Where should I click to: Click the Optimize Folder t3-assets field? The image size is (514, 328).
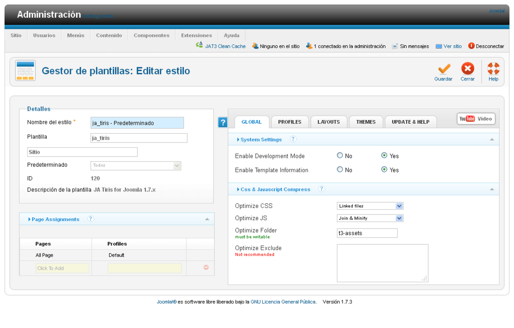tap(367, 233)
